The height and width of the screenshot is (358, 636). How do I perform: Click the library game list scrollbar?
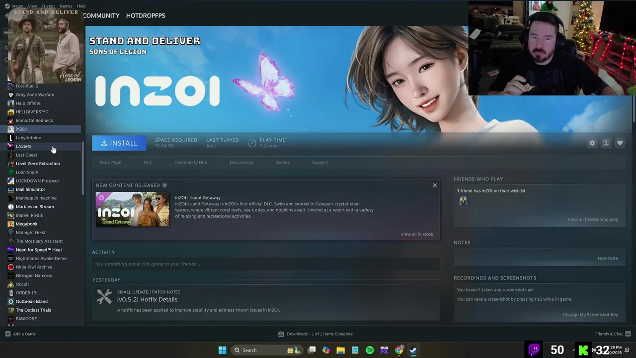tap(82, 168)
